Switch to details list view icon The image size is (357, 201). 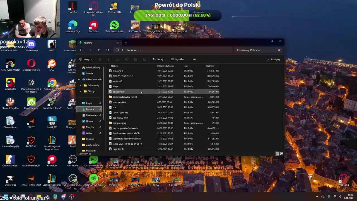[x=277, y=154]
